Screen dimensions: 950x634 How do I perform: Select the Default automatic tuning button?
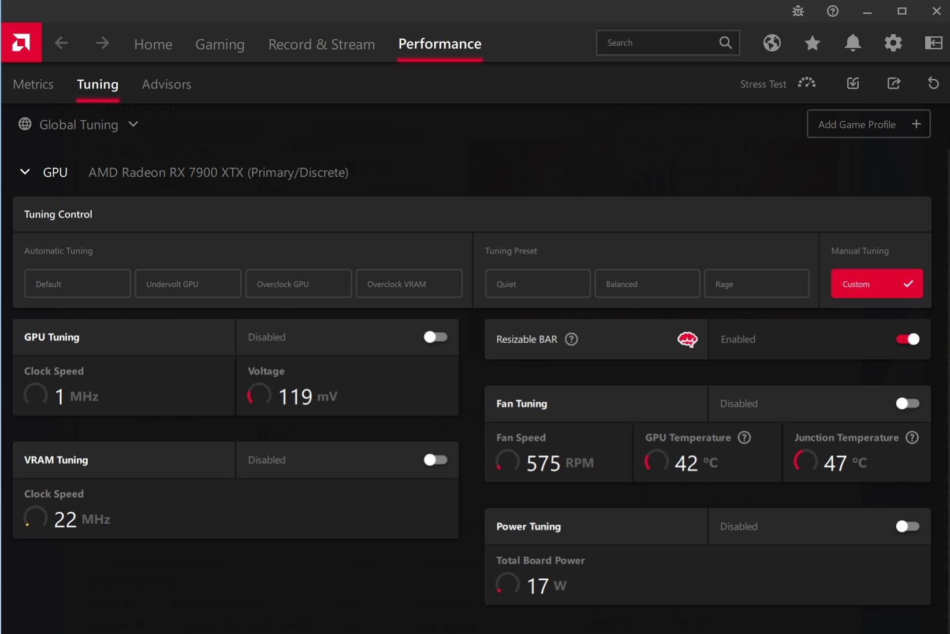tap(77, 284)
